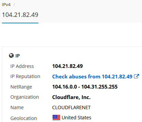
Task: Click the United States flag icon
Action: 56,118
